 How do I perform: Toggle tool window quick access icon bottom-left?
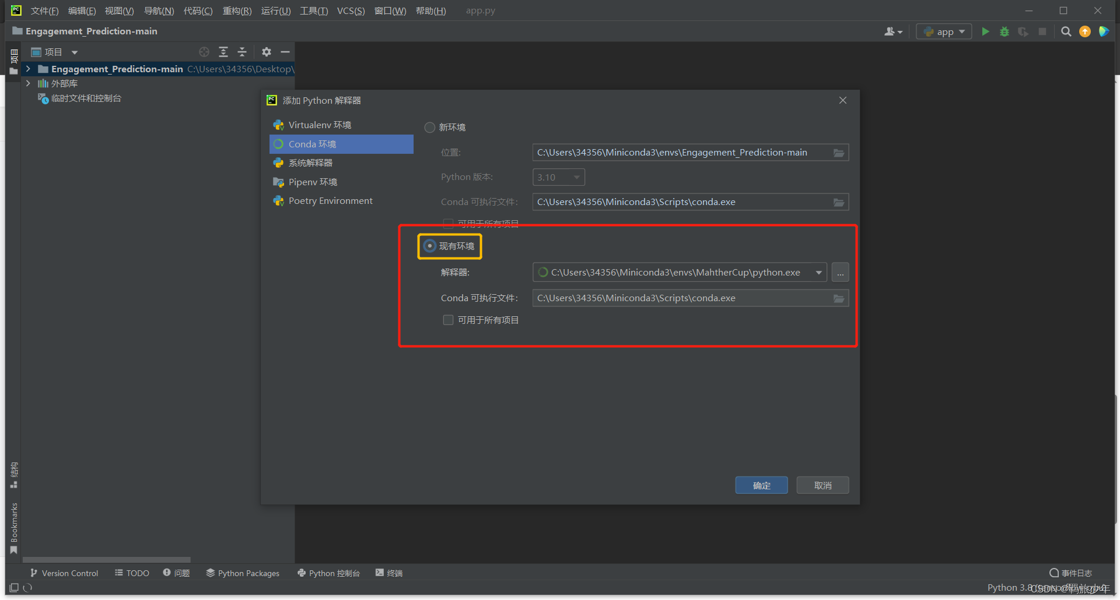(x=14, y=588)
